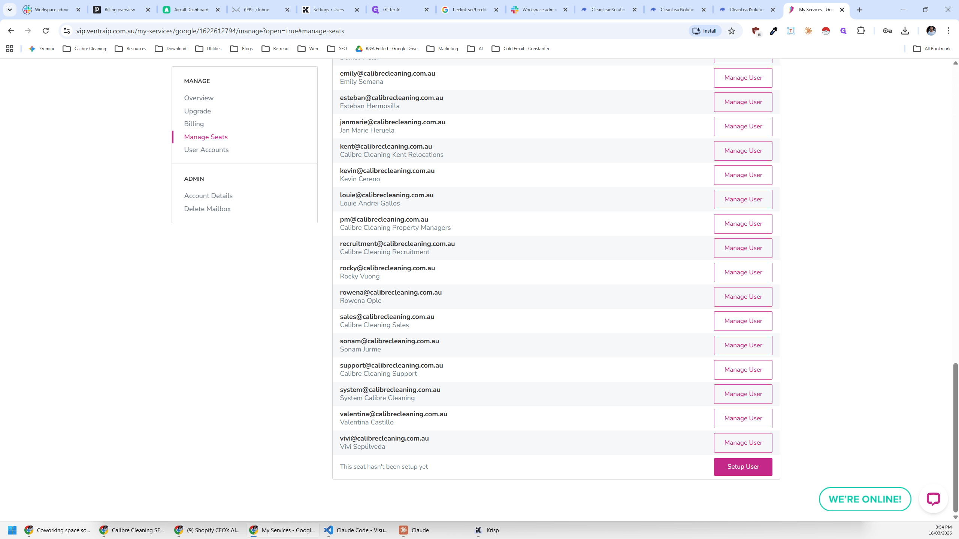
Task: Bookmark this page with the star icon
Action: [732, 31]
